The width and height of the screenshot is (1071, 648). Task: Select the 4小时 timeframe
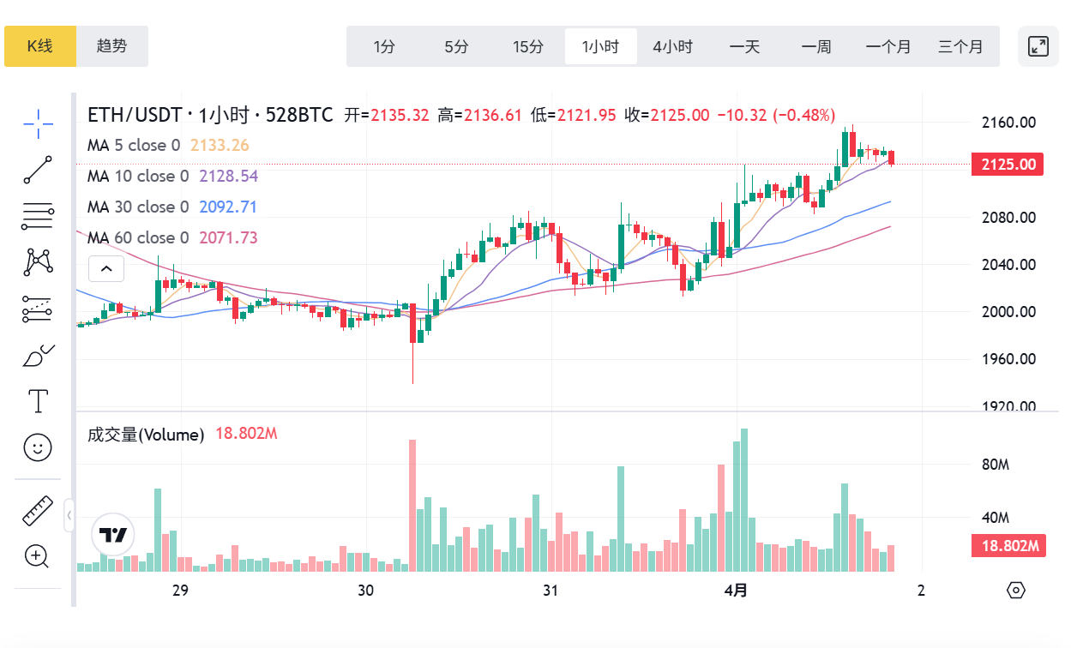pos(672,46)
